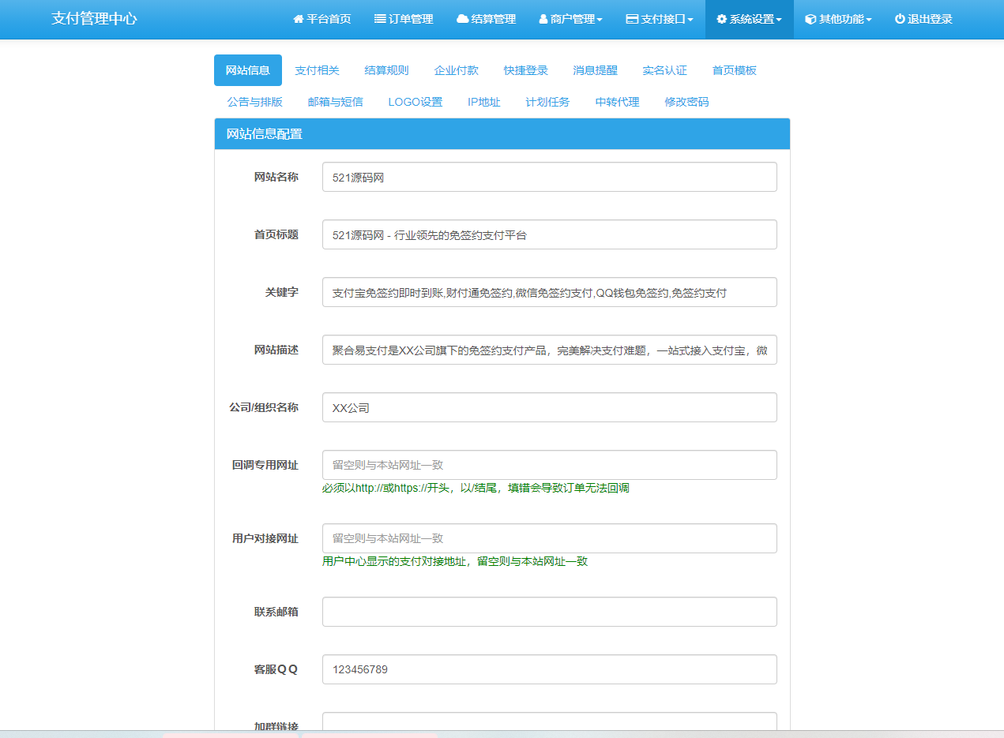This screenshot has width=1004, height=738.
Task: Click the 网站名称 input field
Action: click(549, 177)
